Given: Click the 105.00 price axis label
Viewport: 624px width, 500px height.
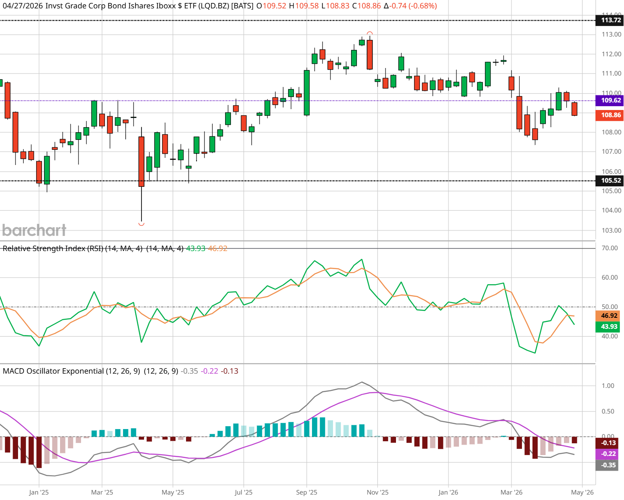Looking at the screenshot, I should pyautogui.click(x=611, y=191).
